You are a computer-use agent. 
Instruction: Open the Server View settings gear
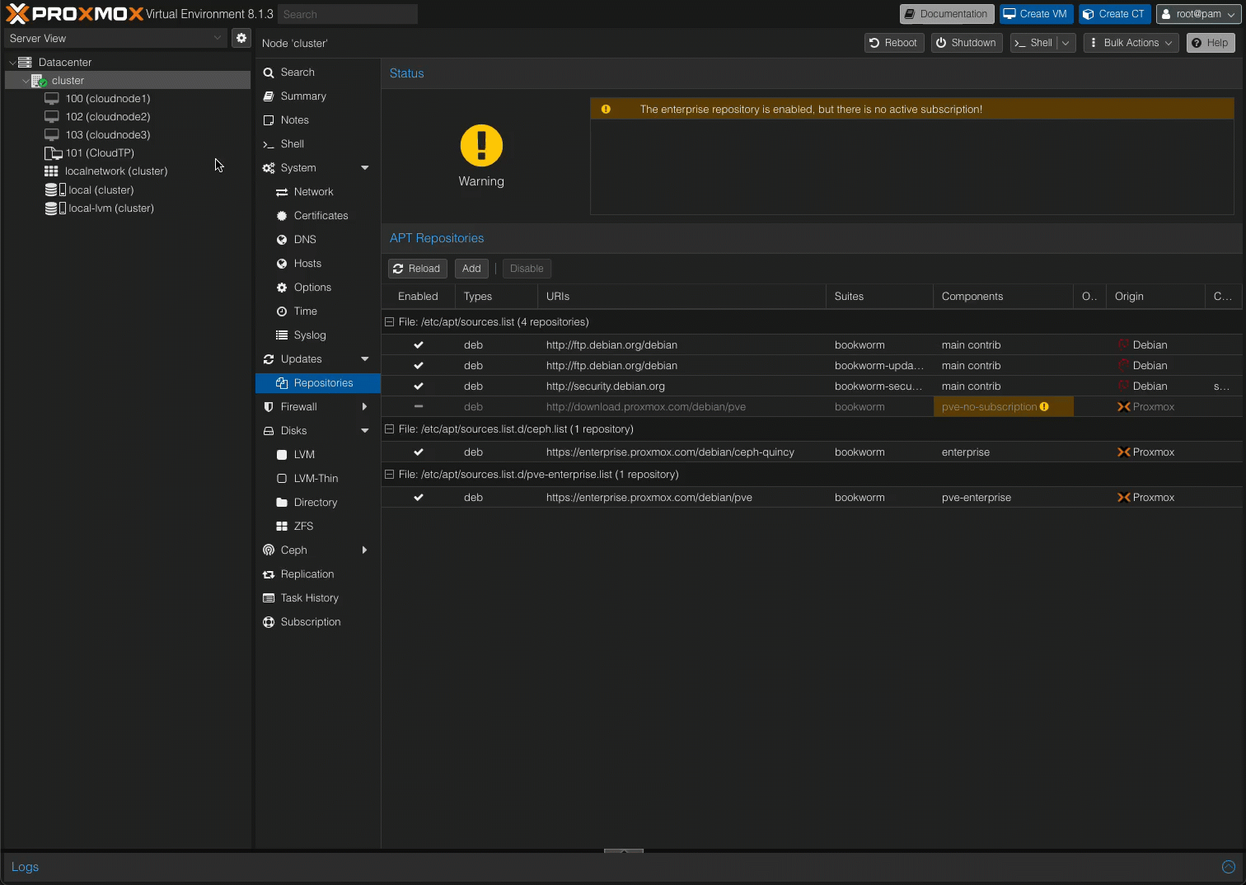tap(241, 38)
